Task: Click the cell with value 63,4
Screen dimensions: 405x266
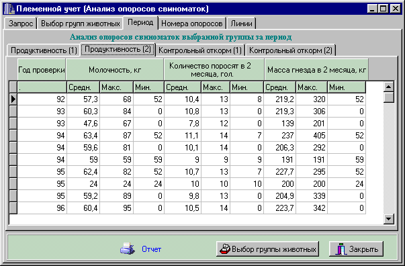Action: pos(83,136)
